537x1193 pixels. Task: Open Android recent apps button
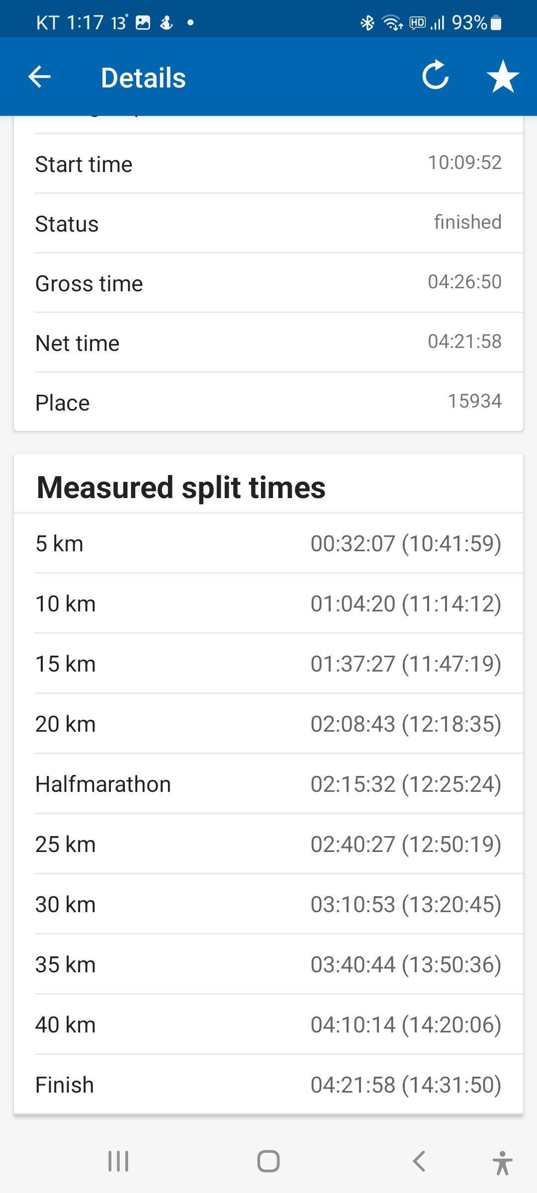pyautogui.click(x=118, y=1161)
